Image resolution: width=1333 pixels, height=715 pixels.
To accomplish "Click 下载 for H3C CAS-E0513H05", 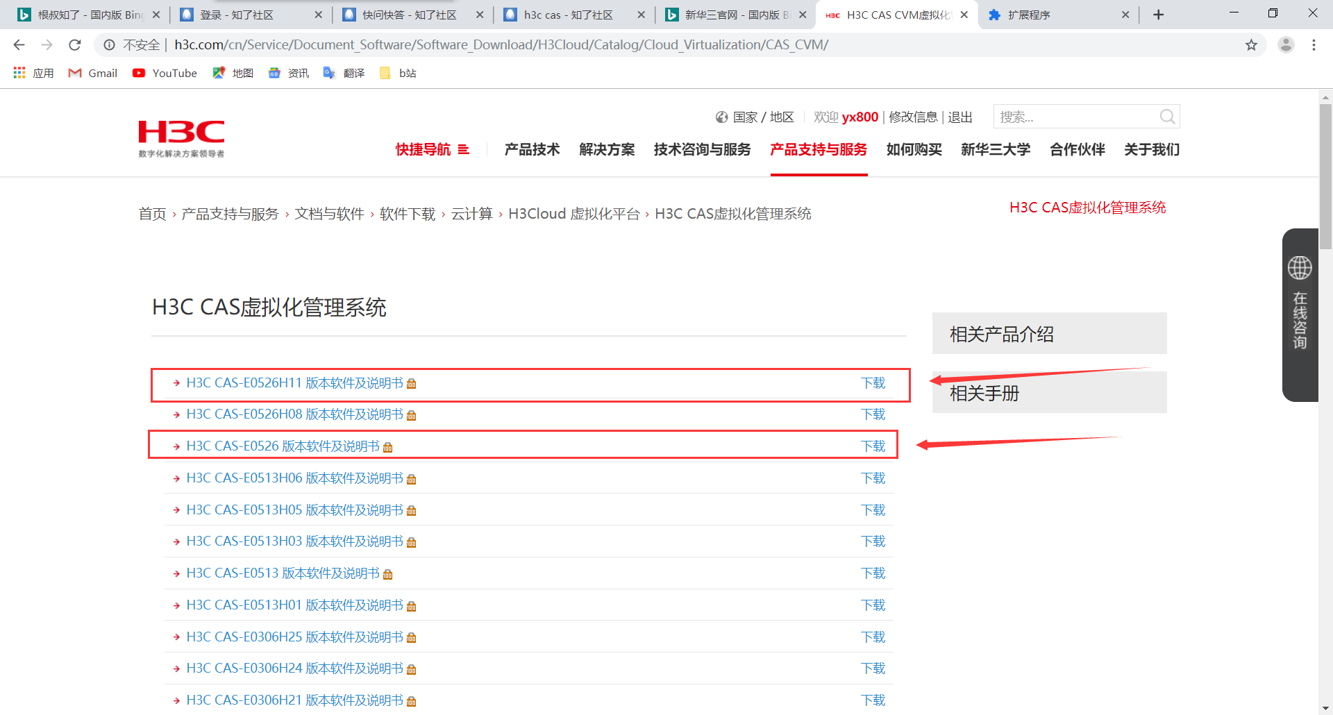I will pos(873,510).
